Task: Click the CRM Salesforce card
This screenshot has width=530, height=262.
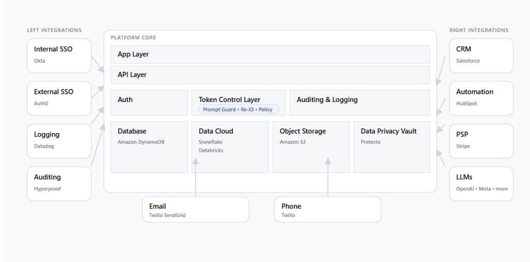Action: 481,55
